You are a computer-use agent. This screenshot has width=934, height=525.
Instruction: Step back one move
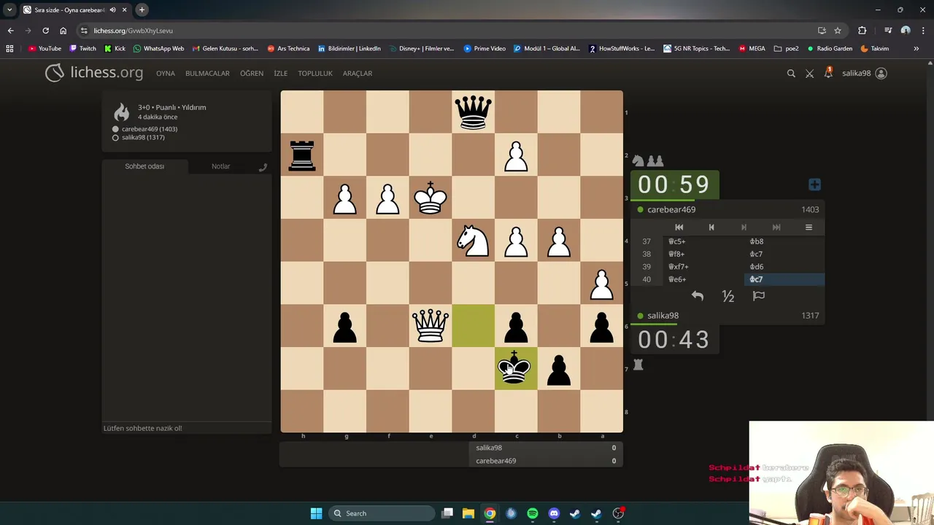pyautogui.click(x=711, y=227)
